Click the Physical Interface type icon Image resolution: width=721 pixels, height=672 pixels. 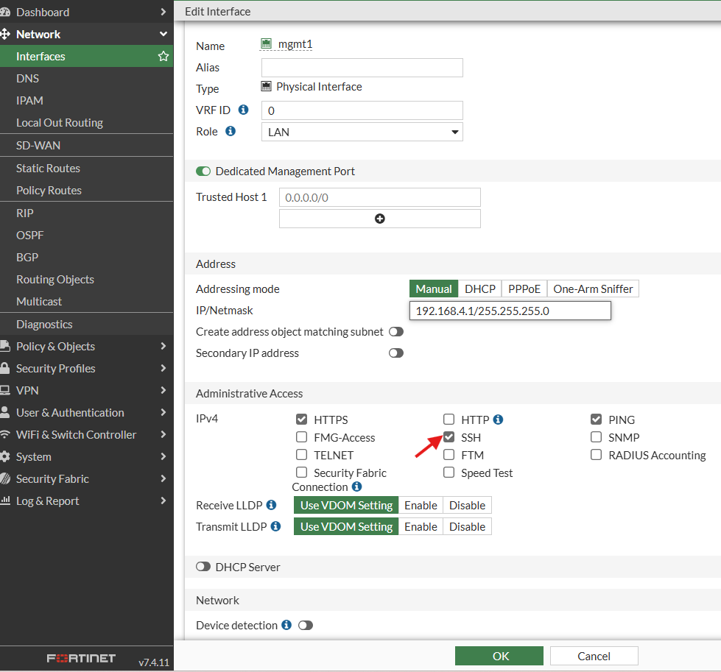(x=267, y=86)
